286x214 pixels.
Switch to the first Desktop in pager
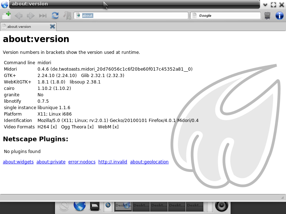click(x=123, y=207)
